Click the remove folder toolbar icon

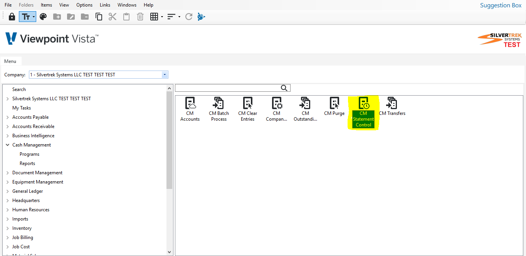pos(85,17)
